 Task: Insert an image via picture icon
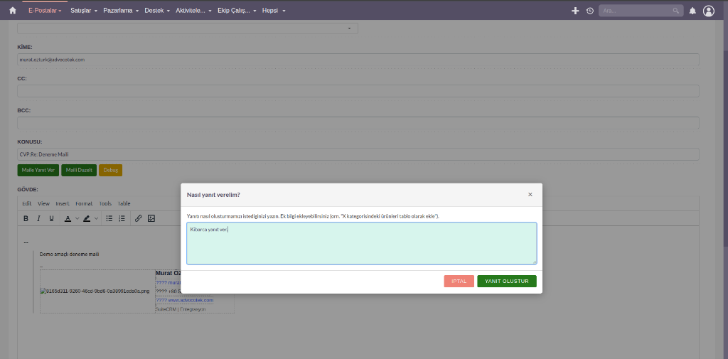click(151, 218)
